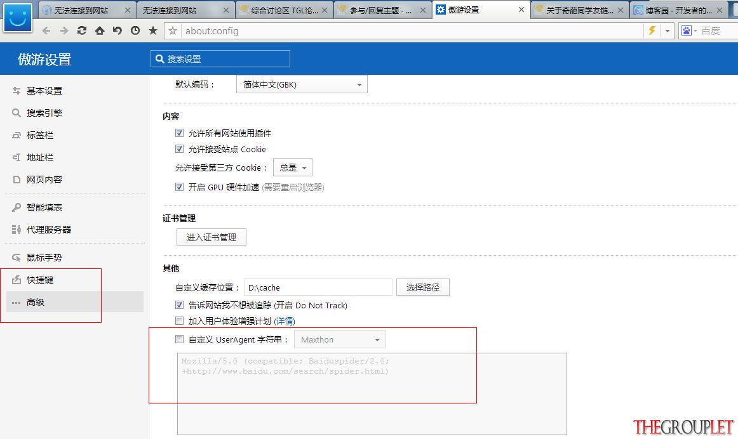
Task: Click the 傲游设置 header title
Action: [x=44, y=59]
